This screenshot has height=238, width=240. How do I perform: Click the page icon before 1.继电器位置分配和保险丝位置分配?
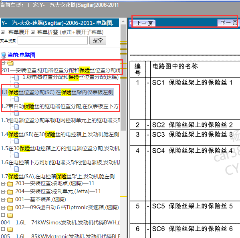coord(17,78)
